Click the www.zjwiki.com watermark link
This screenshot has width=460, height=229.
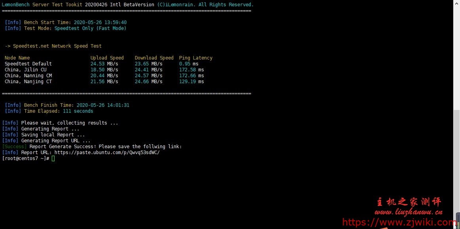[399, 222]
